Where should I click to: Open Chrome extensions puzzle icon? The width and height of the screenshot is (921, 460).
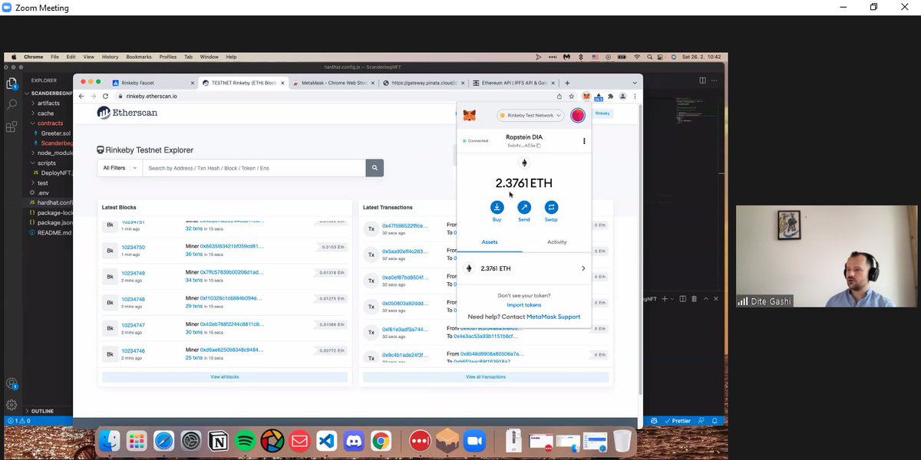[x=610, y=97]
